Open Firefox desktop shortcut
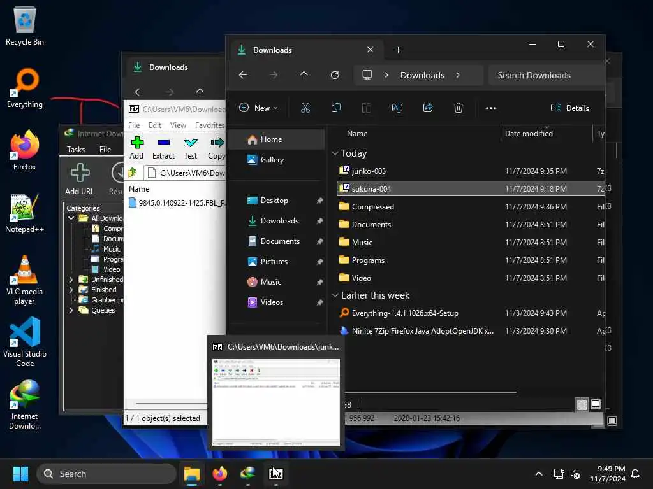 (x=25, y=150)
